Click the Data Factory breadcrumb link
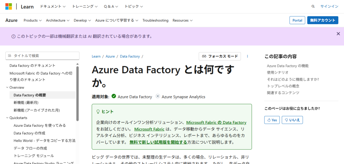The image size is (344, 164). click(130, 56)
